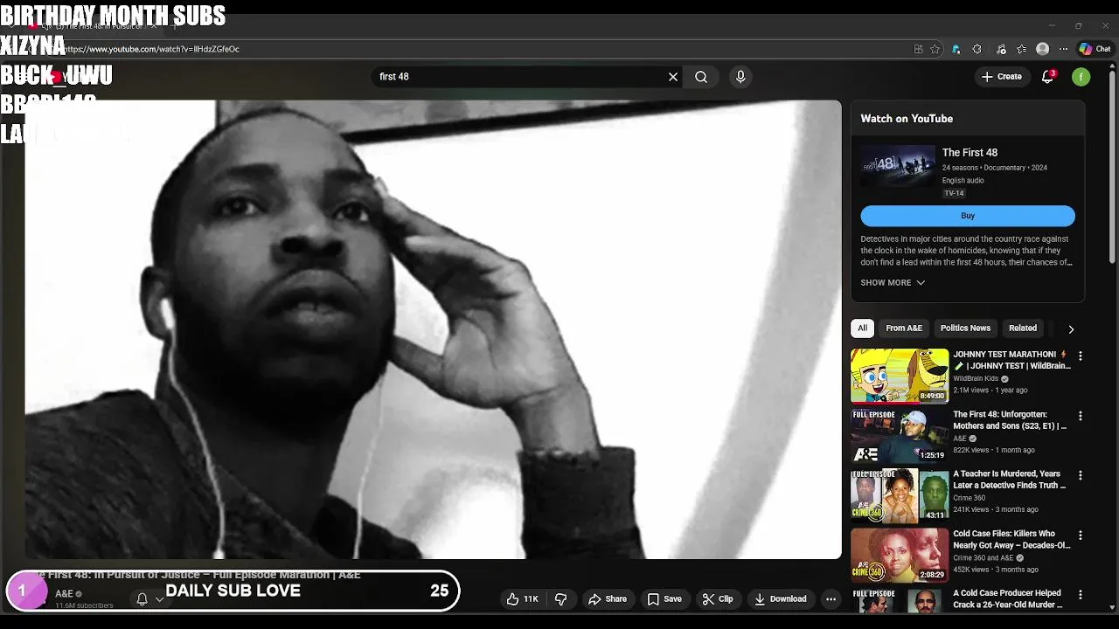Open 'The First 48: Unforgotten' video title
Screen dimensions: 1119x629
(x=1010, y=420)
